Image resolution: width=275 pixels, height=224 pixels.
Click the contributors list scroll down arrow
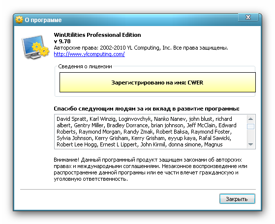pyautogui.click(x=250, y=144)
